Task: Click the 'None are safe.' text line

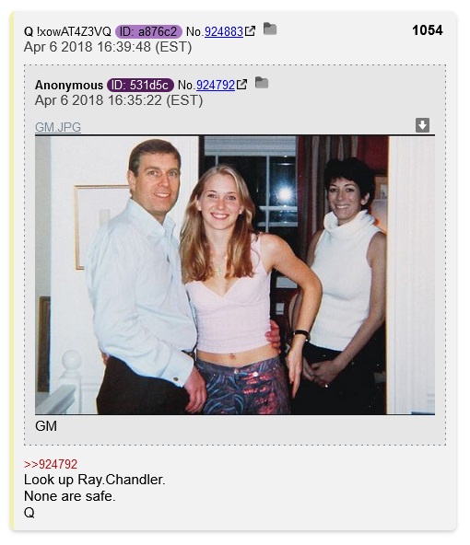Action: pyautogui.click(x=69, y=496)
